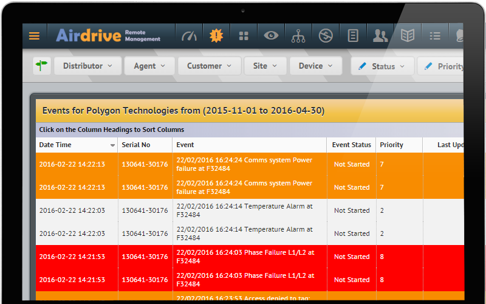Viewport: 486px width, 304px height.
Task: Click date 2016-02-22 14:21:53 in fifth row
Action: tap(72, 257)
